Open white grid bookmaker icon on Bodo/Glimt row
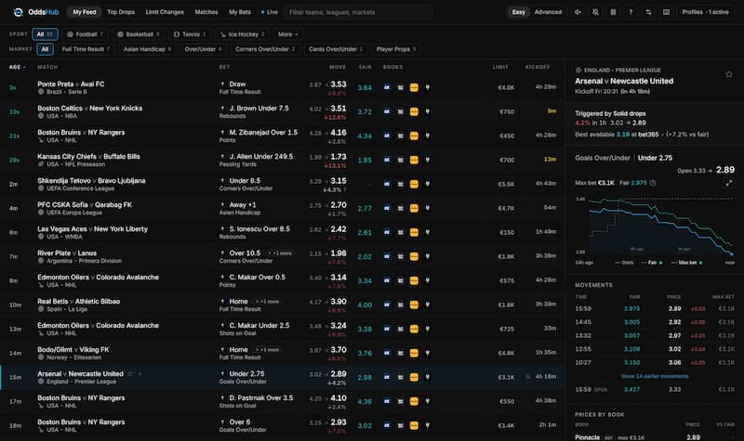The image size is (744, 441). (401, 353)
